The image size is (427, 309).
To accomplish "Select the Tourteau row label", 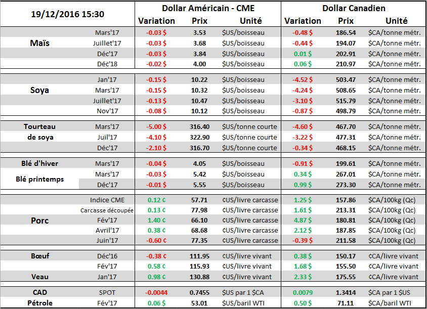I will (39, 126).
